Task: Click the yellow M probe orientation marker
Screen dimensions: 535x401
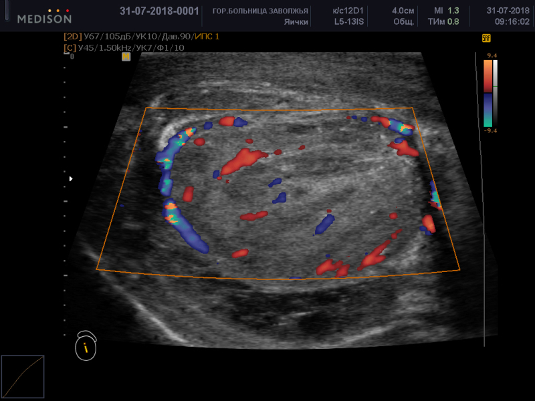Action: pos(126,57)
